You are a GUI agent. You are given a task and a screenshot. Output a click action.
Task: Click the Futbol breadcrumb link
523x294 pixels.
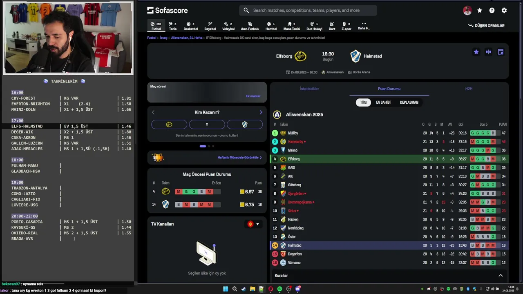point(152,38)
